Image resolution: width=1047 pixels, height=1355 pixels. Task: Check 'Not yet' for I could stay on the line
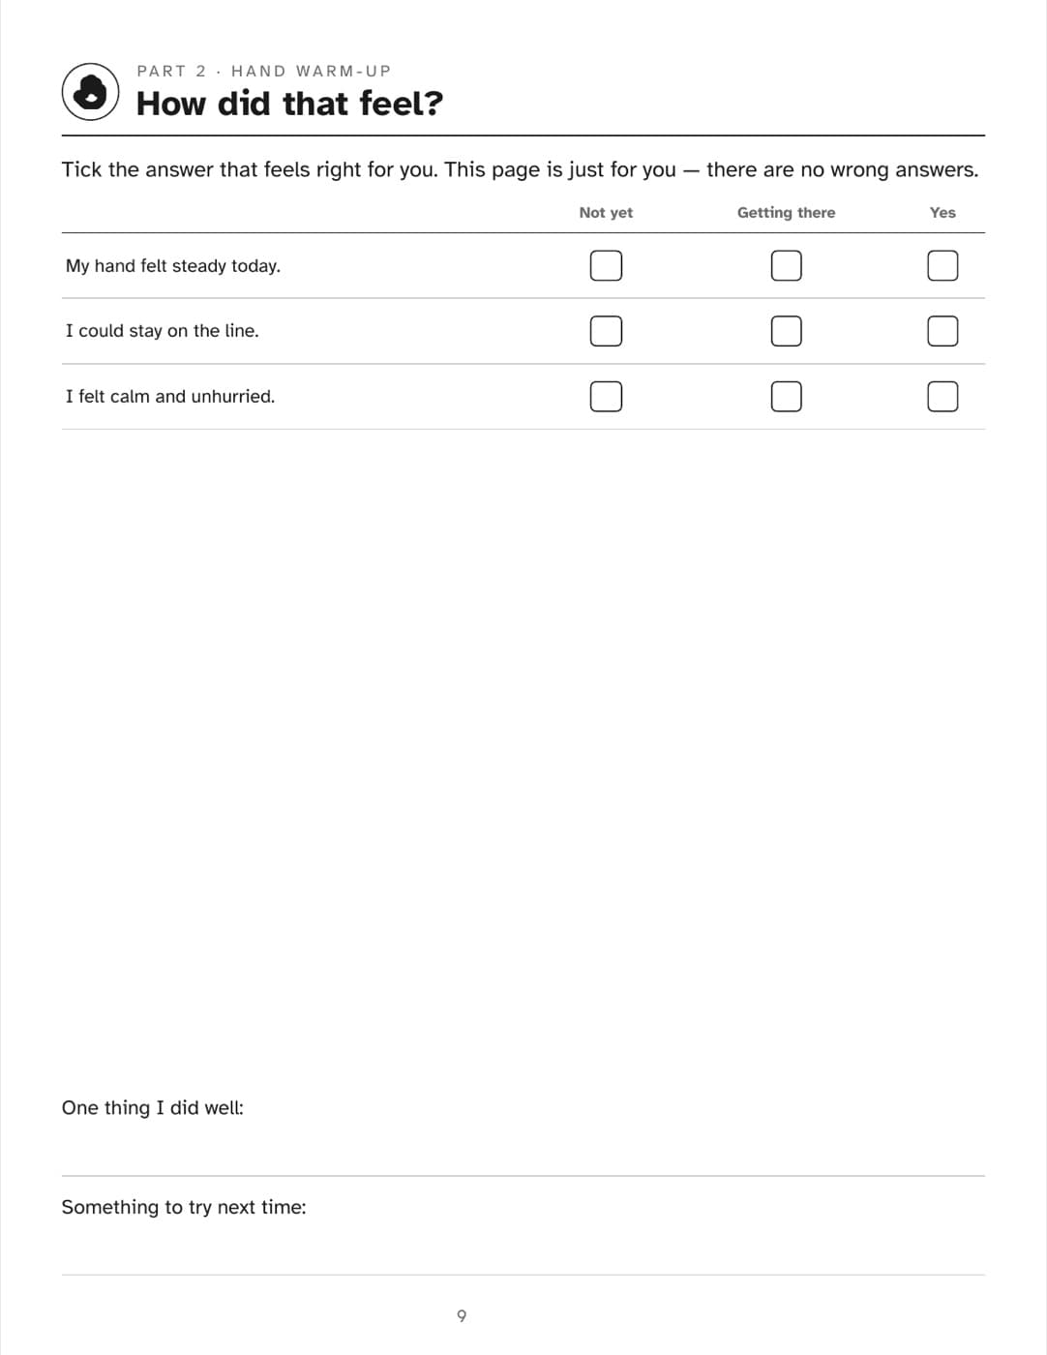click(606, 331)
